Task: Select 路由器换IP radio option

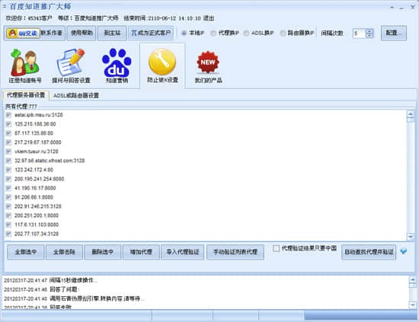Action: 297,33
